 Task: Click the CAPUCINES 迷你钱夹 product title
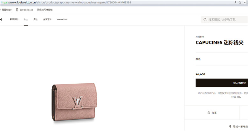pos(219,43)
